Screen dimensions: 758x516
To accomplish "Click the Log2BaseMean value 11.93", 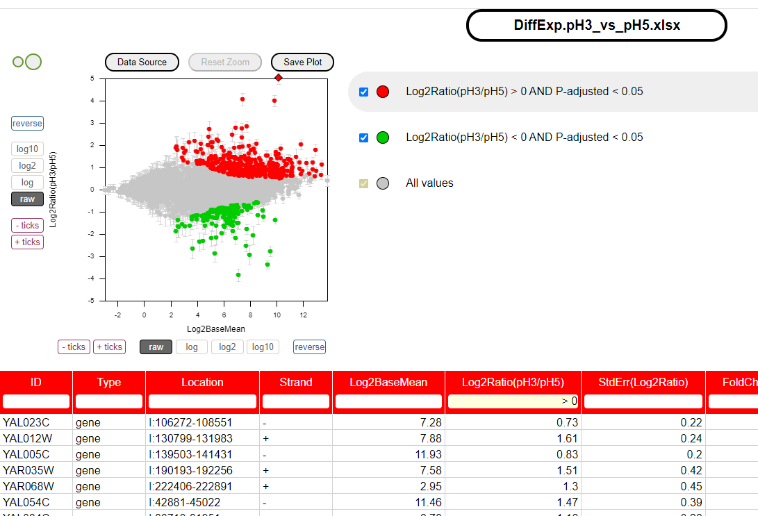I will (x=388, y=454).
